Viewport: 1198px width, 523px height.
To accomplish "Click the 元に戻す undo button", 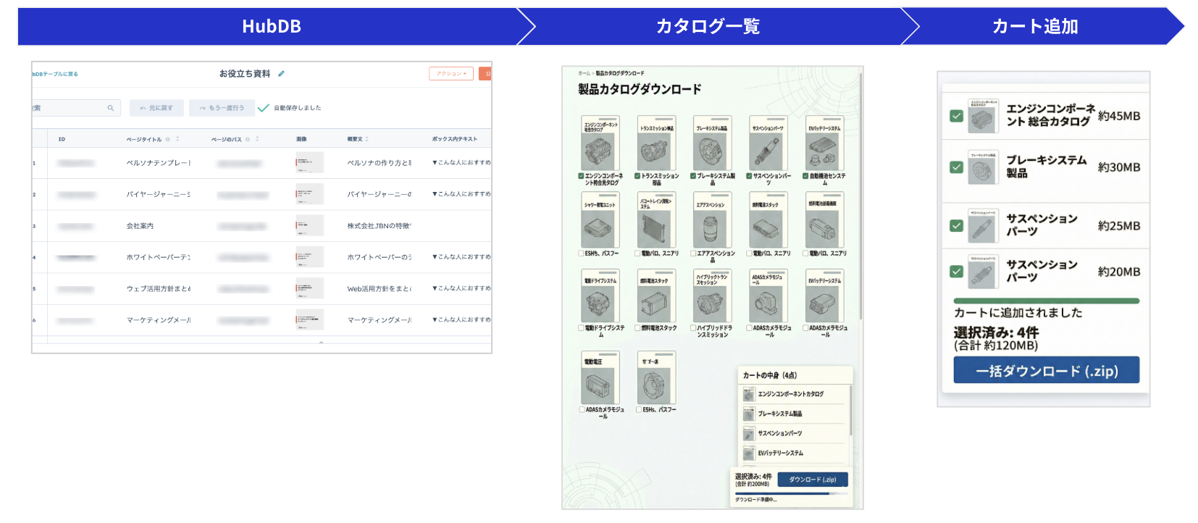I will 156,108.
